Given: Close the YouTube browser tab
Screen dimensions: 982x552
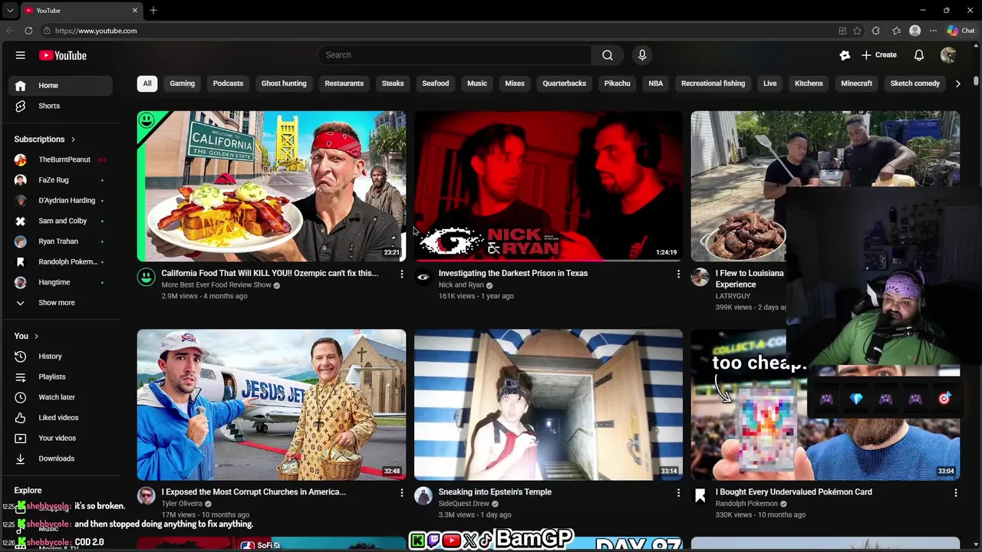Looking at the screenshot, I should tap(135, 10).
